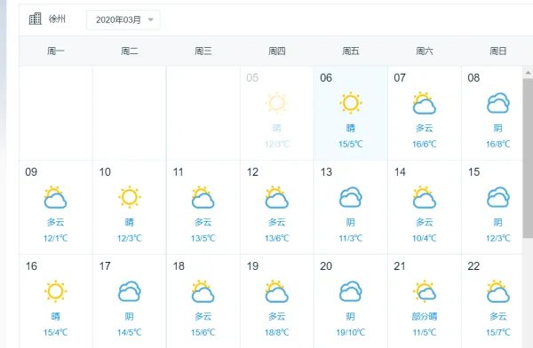The width and height of the screenshot is (533, 348).
Task: Click the 阴 label on day 15
Action: point(498,222)
